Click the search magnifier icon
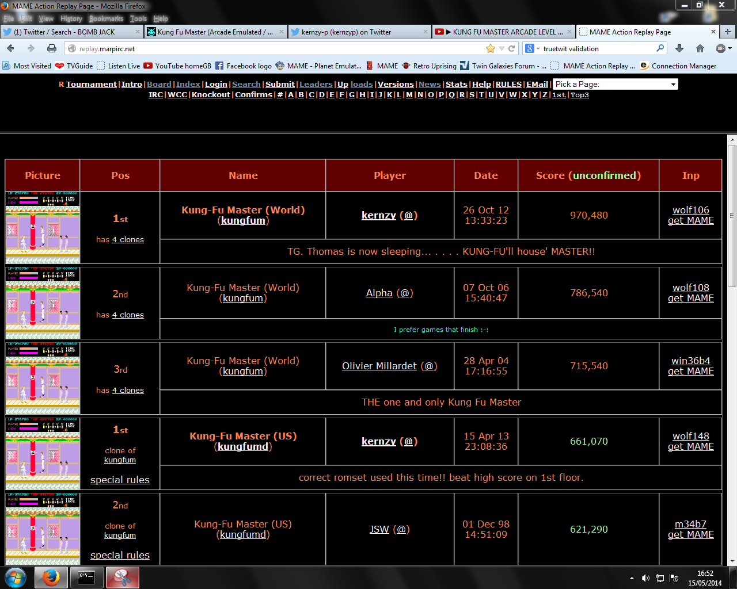 click(x=660, y=48)
